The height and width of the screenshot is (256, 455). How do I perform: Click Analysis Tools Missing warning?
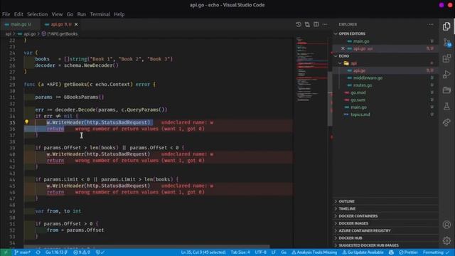314,252
